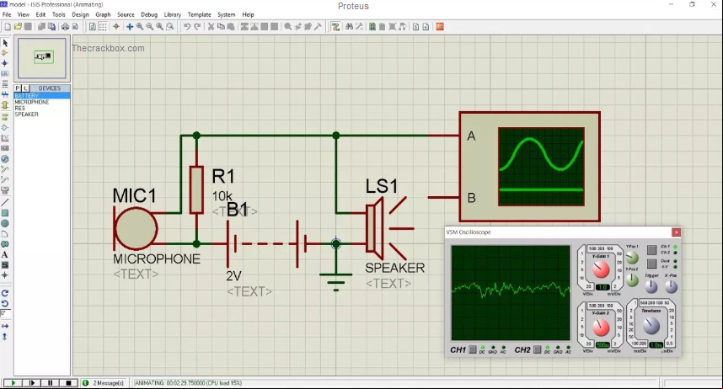Click the Rotate Clockwise icon
The image size is (723, 389).
(x=4, y=293)
